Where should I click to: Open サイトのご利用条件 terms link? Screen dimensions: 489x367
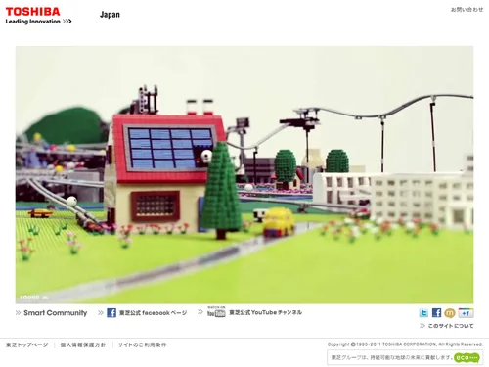(142, 344)
